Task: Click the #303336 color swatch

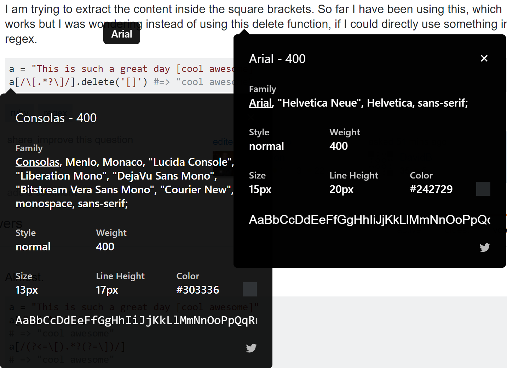Action: [249, 289]
